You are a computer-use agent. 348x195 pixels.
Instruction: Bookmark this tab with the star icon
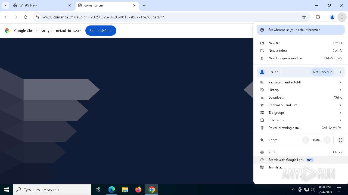tap(304, 17)
